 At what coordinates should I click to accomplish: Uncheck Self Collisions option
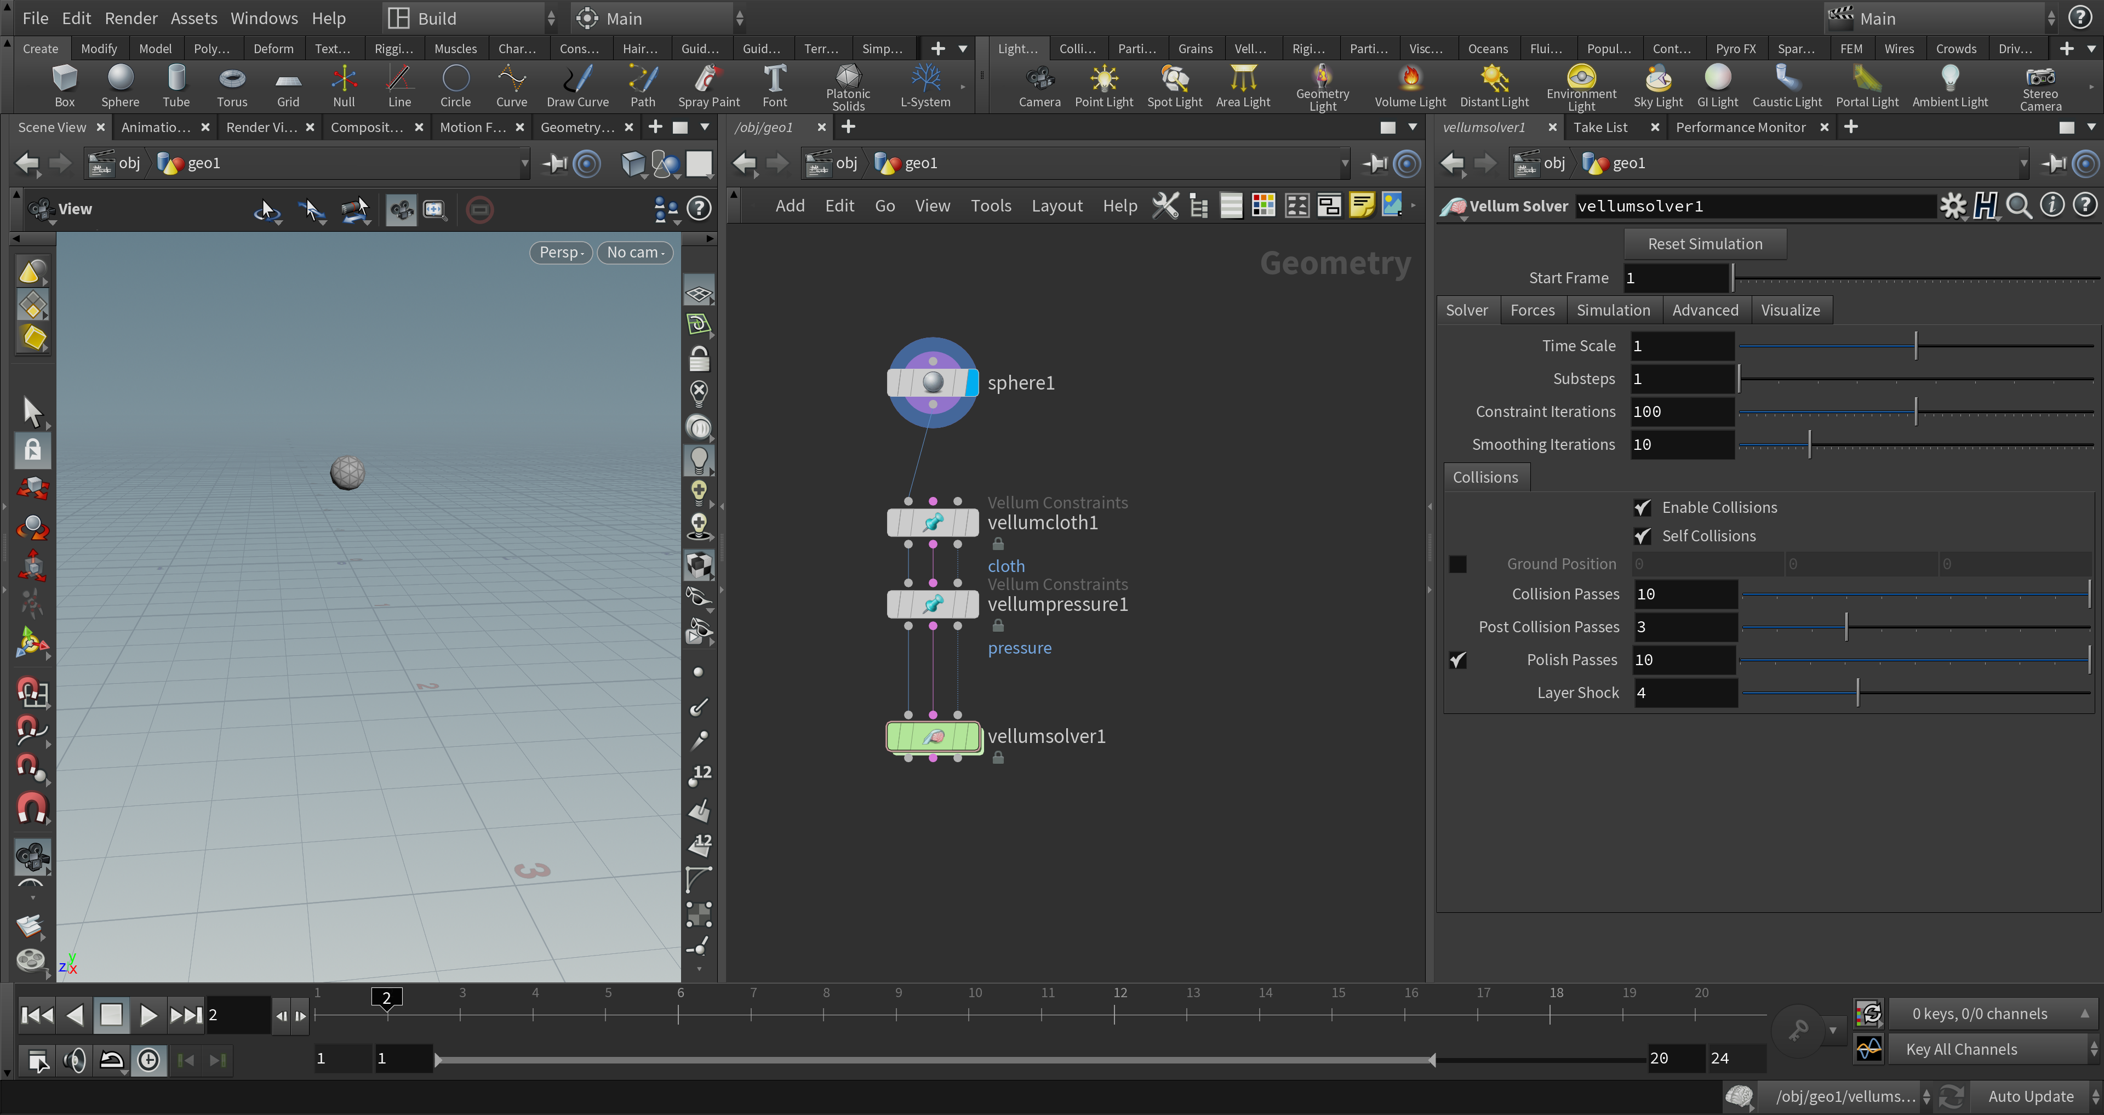click(1642, 536)
